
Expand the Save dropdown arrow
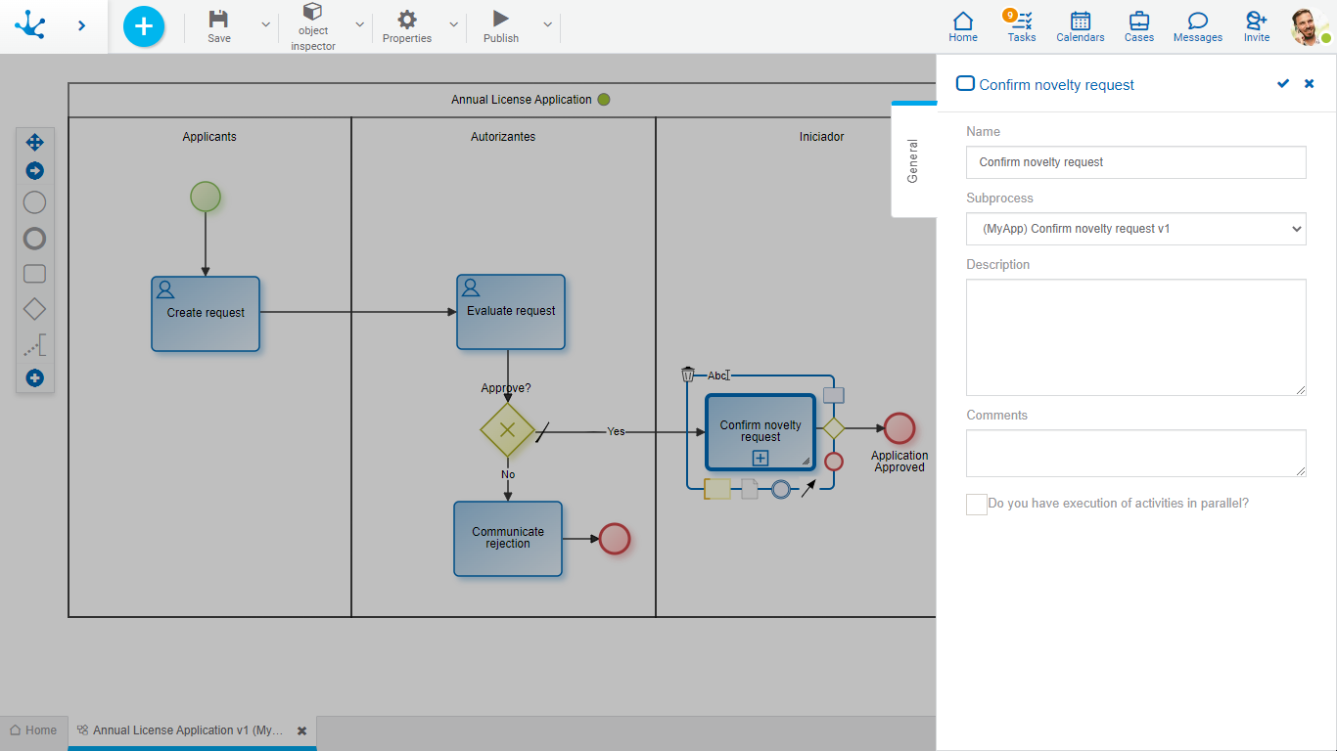[265, 24]
